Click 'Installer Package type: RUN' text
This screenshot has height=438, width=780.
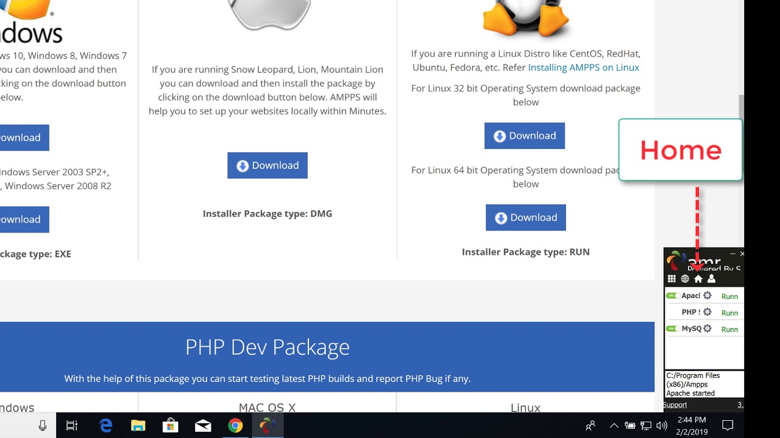click(x=526, y=252)
